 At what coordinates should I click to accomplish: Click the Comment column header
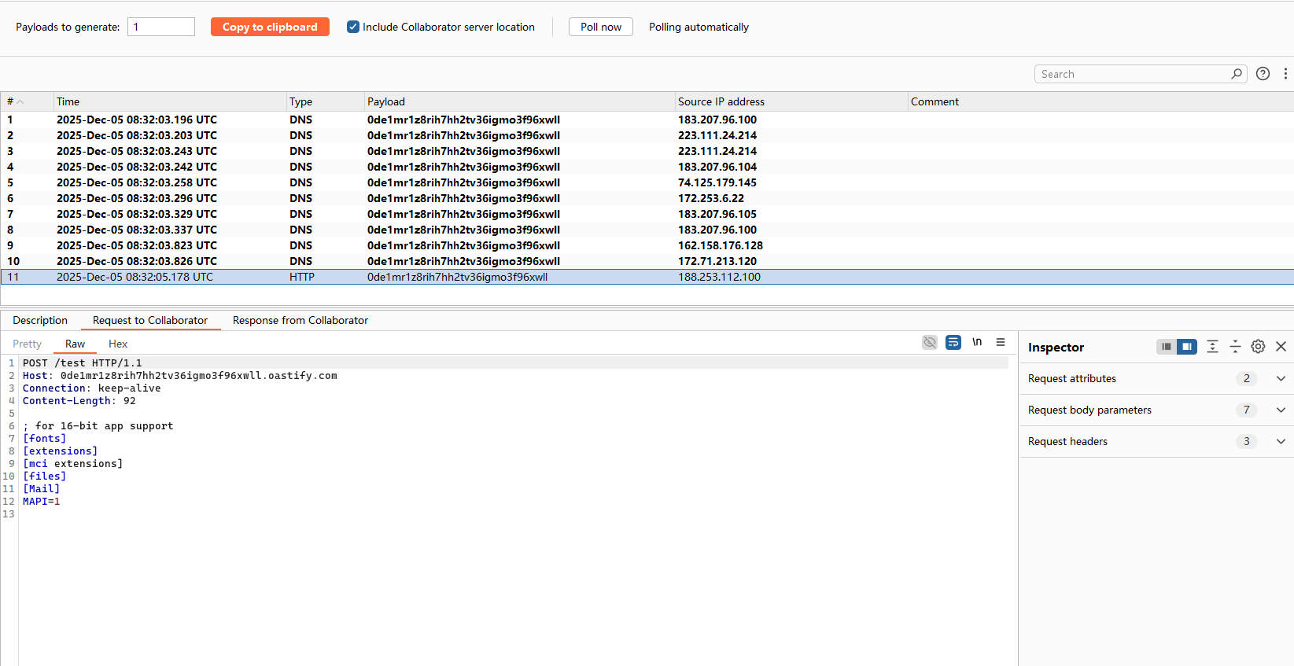pyautogui.click(x=1100, y=101)
